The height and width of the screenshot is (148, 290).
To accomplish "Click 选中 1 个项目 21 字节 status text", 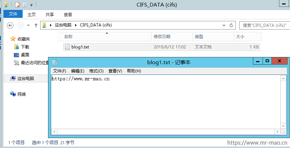I will click(53, 143).
